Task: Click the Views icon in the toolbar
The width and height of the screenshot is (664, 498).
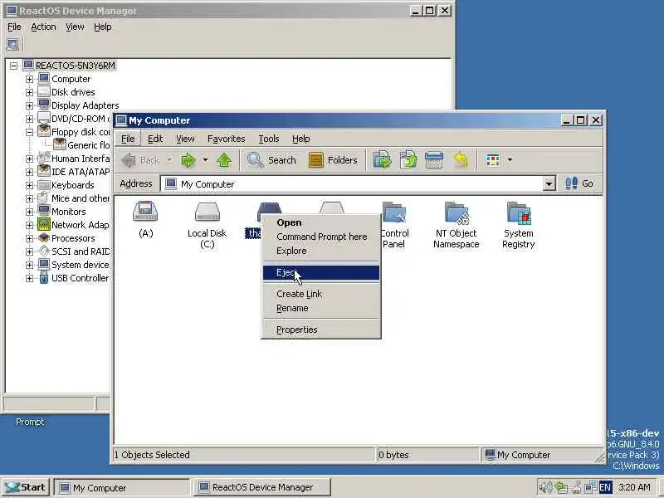Action: 493,160
